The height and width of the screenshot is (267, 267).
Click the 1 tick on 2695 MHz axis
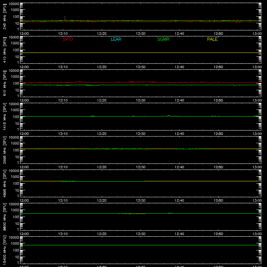pos(18,163)
